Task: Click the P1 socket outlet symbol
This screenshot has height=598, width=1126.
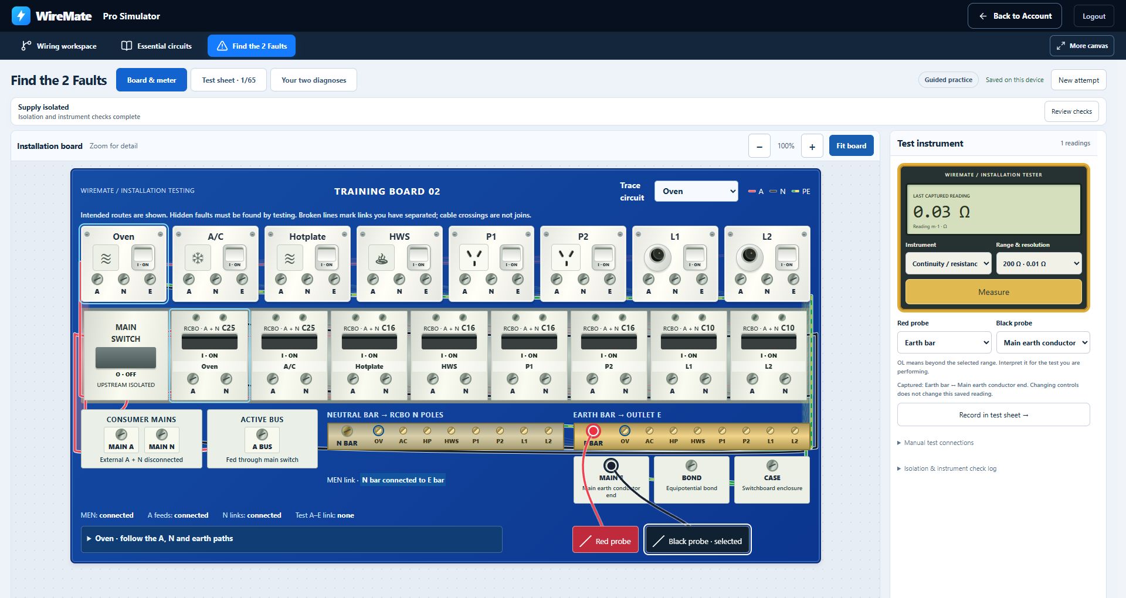Action: pos(474,258)
